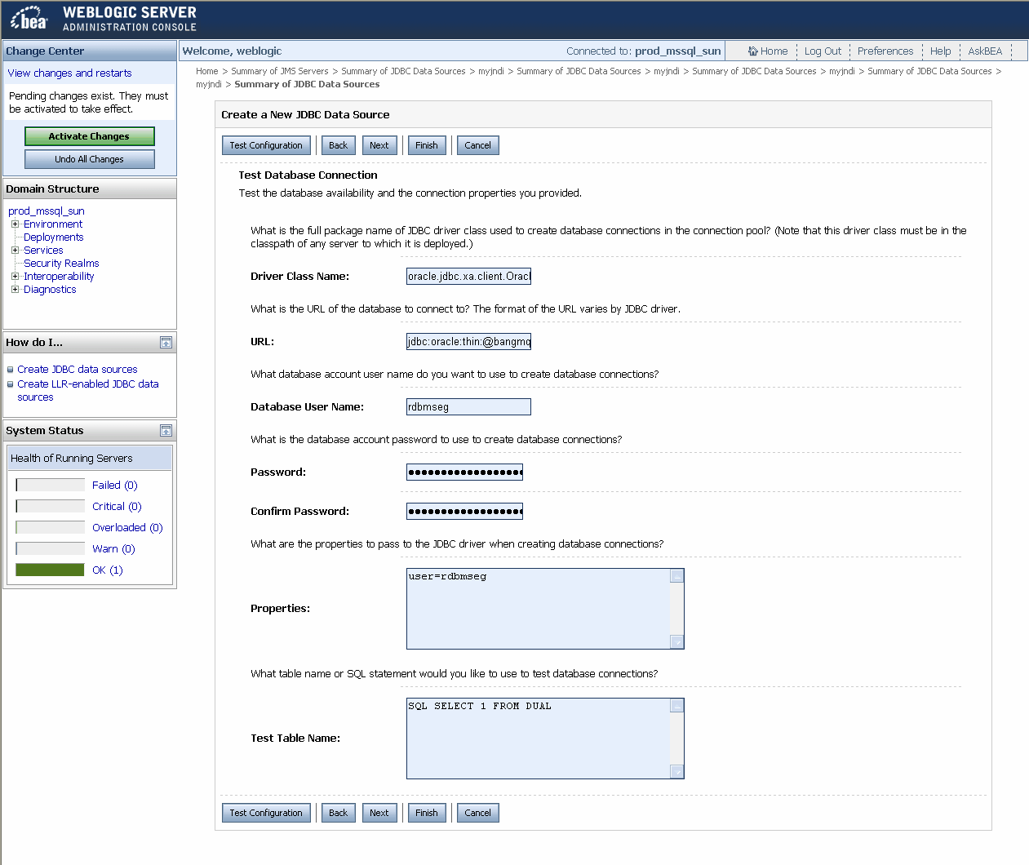1029x865 pixels.
Task: Open OK (1) servers link
Action: click(107, 570)
